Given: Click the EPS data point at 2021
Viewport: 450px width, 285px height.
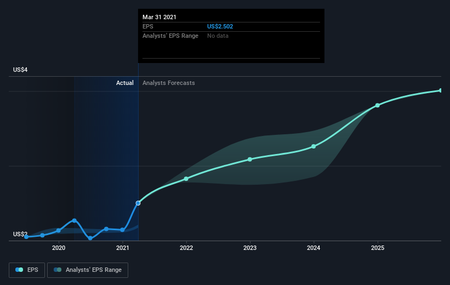Looking at the screenshot, I should point(123,230).
